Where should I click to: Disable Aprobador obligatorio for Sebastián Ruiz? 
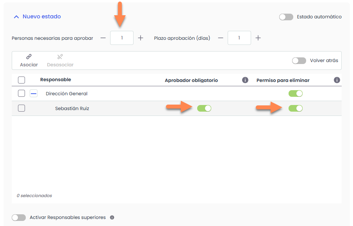point(204,109)
